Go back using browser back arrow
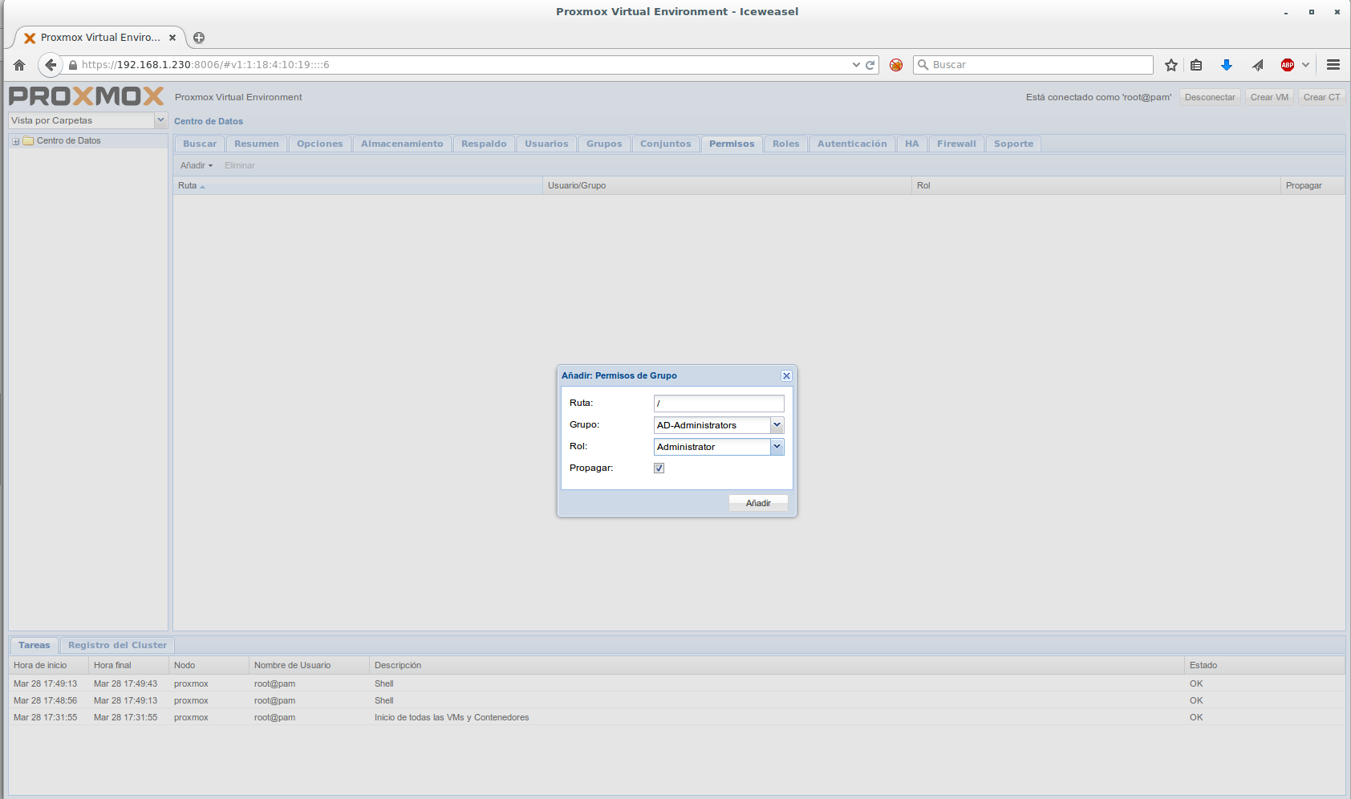Screen dimensions: 1351x799 coord(51,65)
